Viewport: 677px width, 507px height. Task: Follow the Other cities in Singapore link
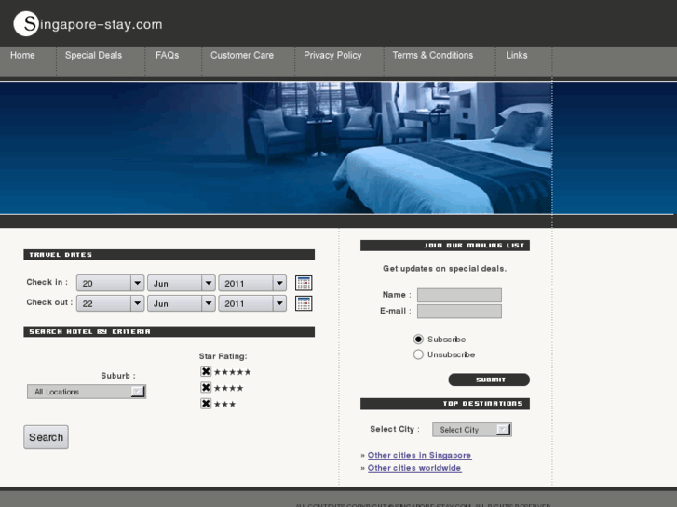[419, 455]
